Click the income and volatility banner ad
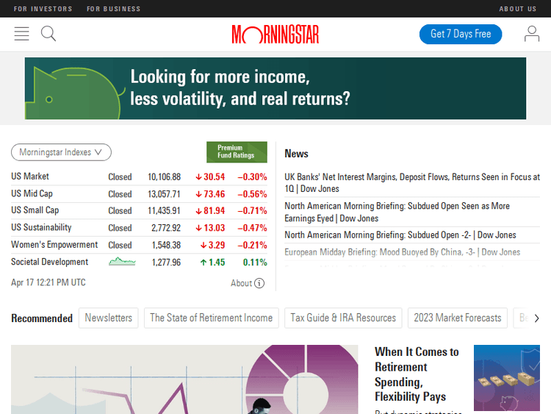This screenshot has width=551, height=414. point(275,88)
